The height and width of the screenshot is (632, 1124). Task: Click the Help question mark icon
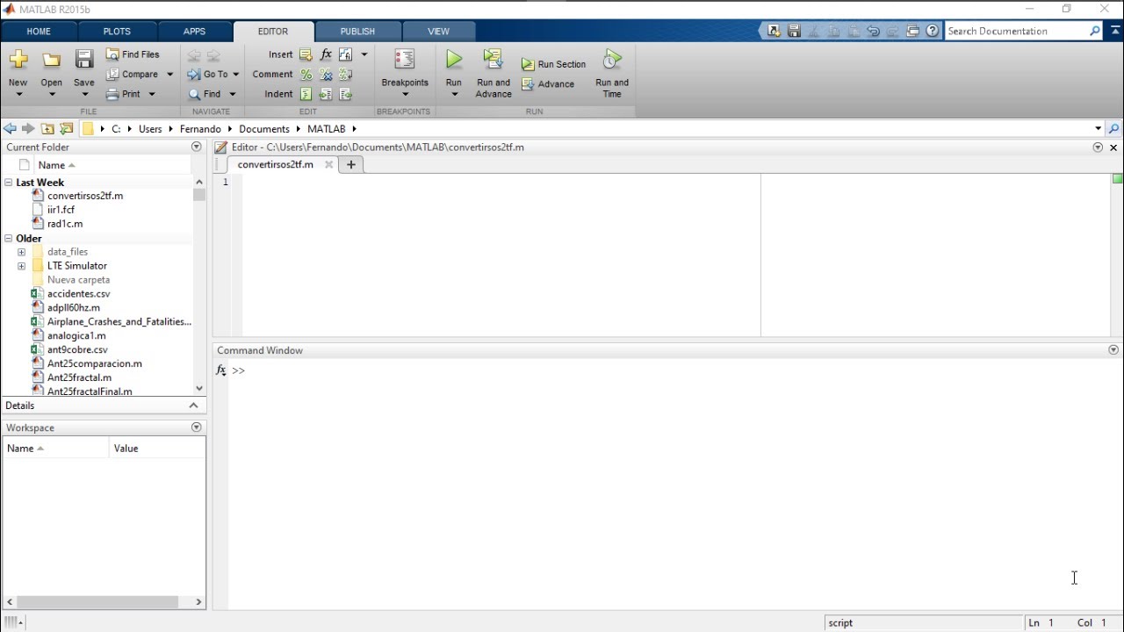[x=933, y=31]
